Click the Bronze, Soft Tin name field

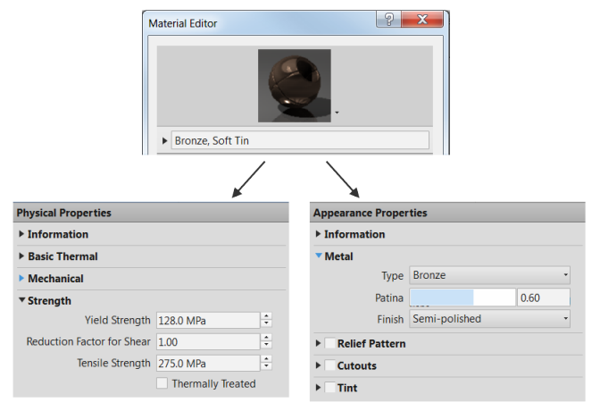pyautogui.click(x=300, y=140)
